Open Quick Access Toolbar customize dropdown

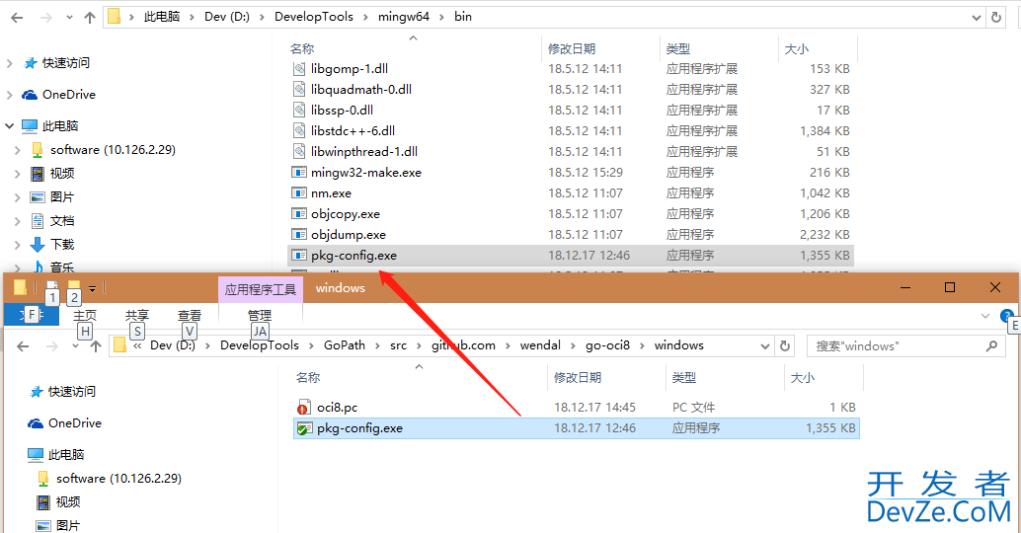tap(93, 288)
